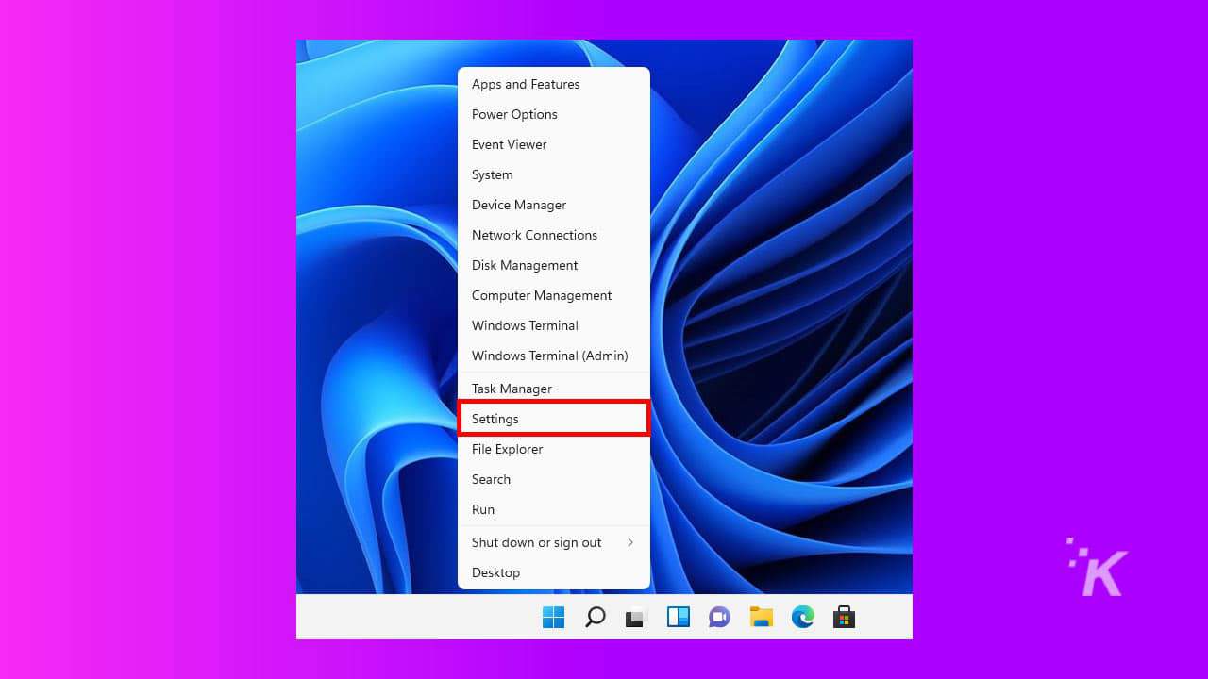Open the Widgets panel icon
Screen dimensions: 1208x679
point(678,617)
